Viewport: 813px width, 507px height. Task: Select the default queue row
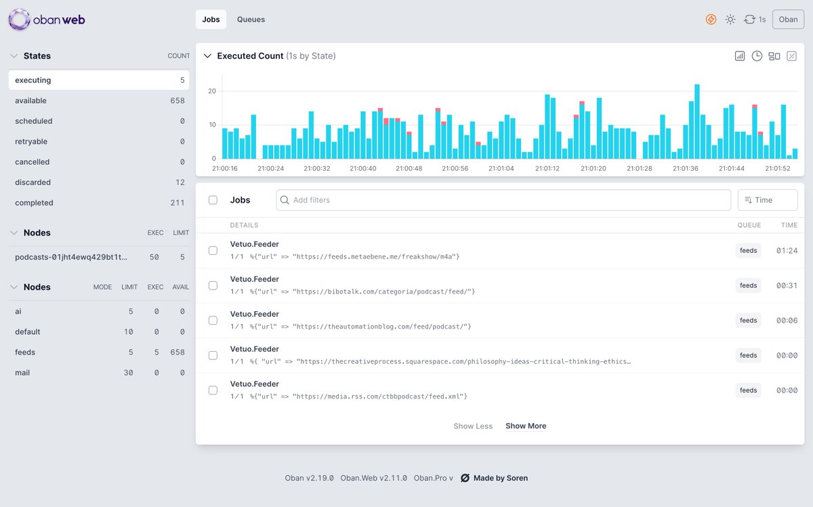coord(99,331)
